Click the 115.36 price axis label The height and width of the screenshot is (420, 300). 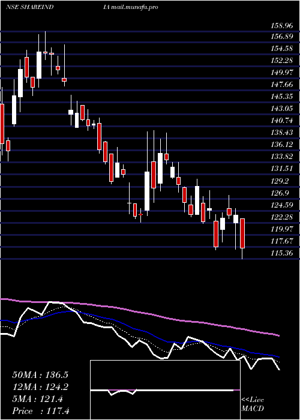coord(282,253)
